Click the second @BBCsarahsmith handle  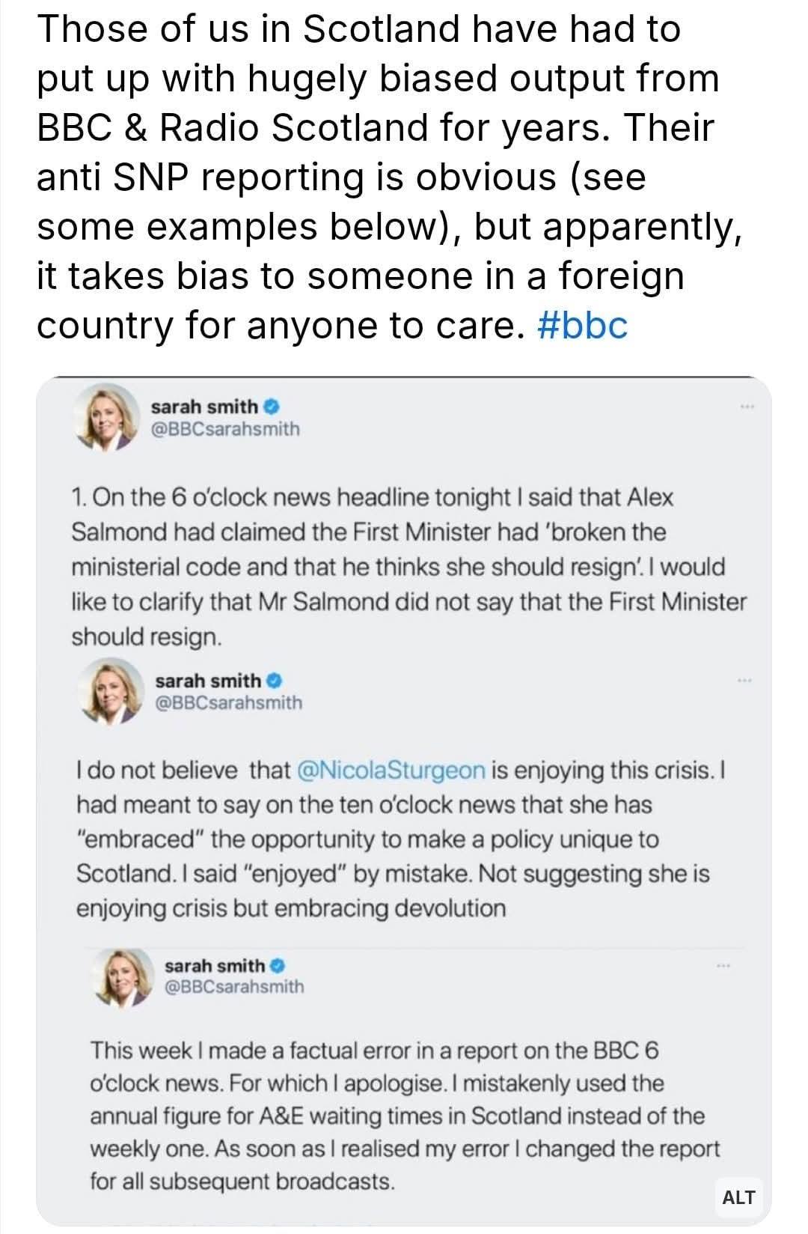228,703
